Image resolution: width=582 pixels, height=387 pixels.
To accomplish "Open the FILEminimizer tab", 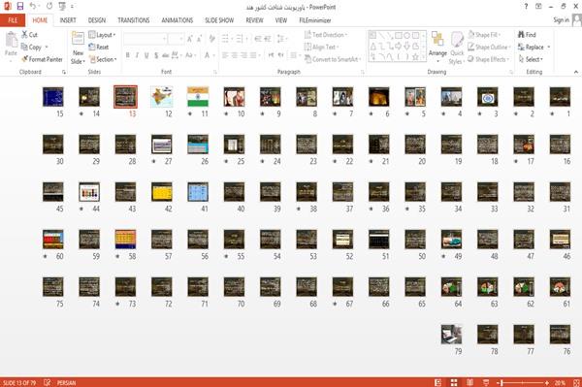I will (315, 20).
